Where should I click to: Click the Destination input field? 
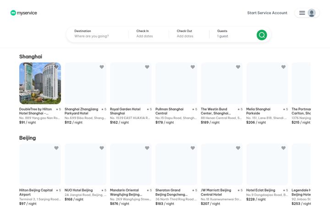tap(98, 33)
